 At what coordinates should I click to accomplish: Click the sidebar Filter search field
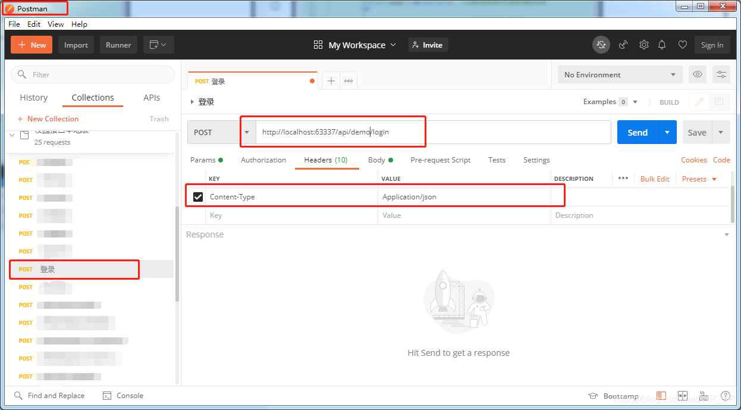point(93,74)
